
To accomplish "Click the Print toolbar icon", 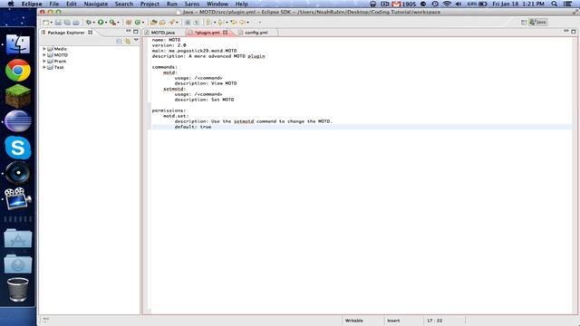I will (76, 23).
